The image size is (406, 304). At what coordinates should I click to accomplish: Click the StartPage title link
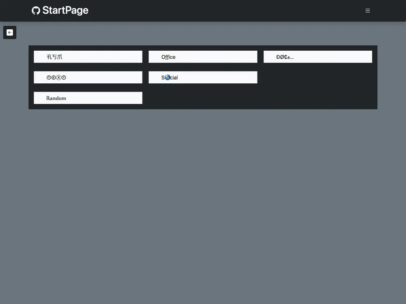(x=65, y=11)
